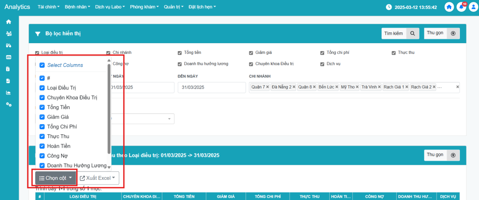This screenshot has height=200, width=479.
Task: Click the chart icon in the left sidebar
Action: (x=8, y=92)
